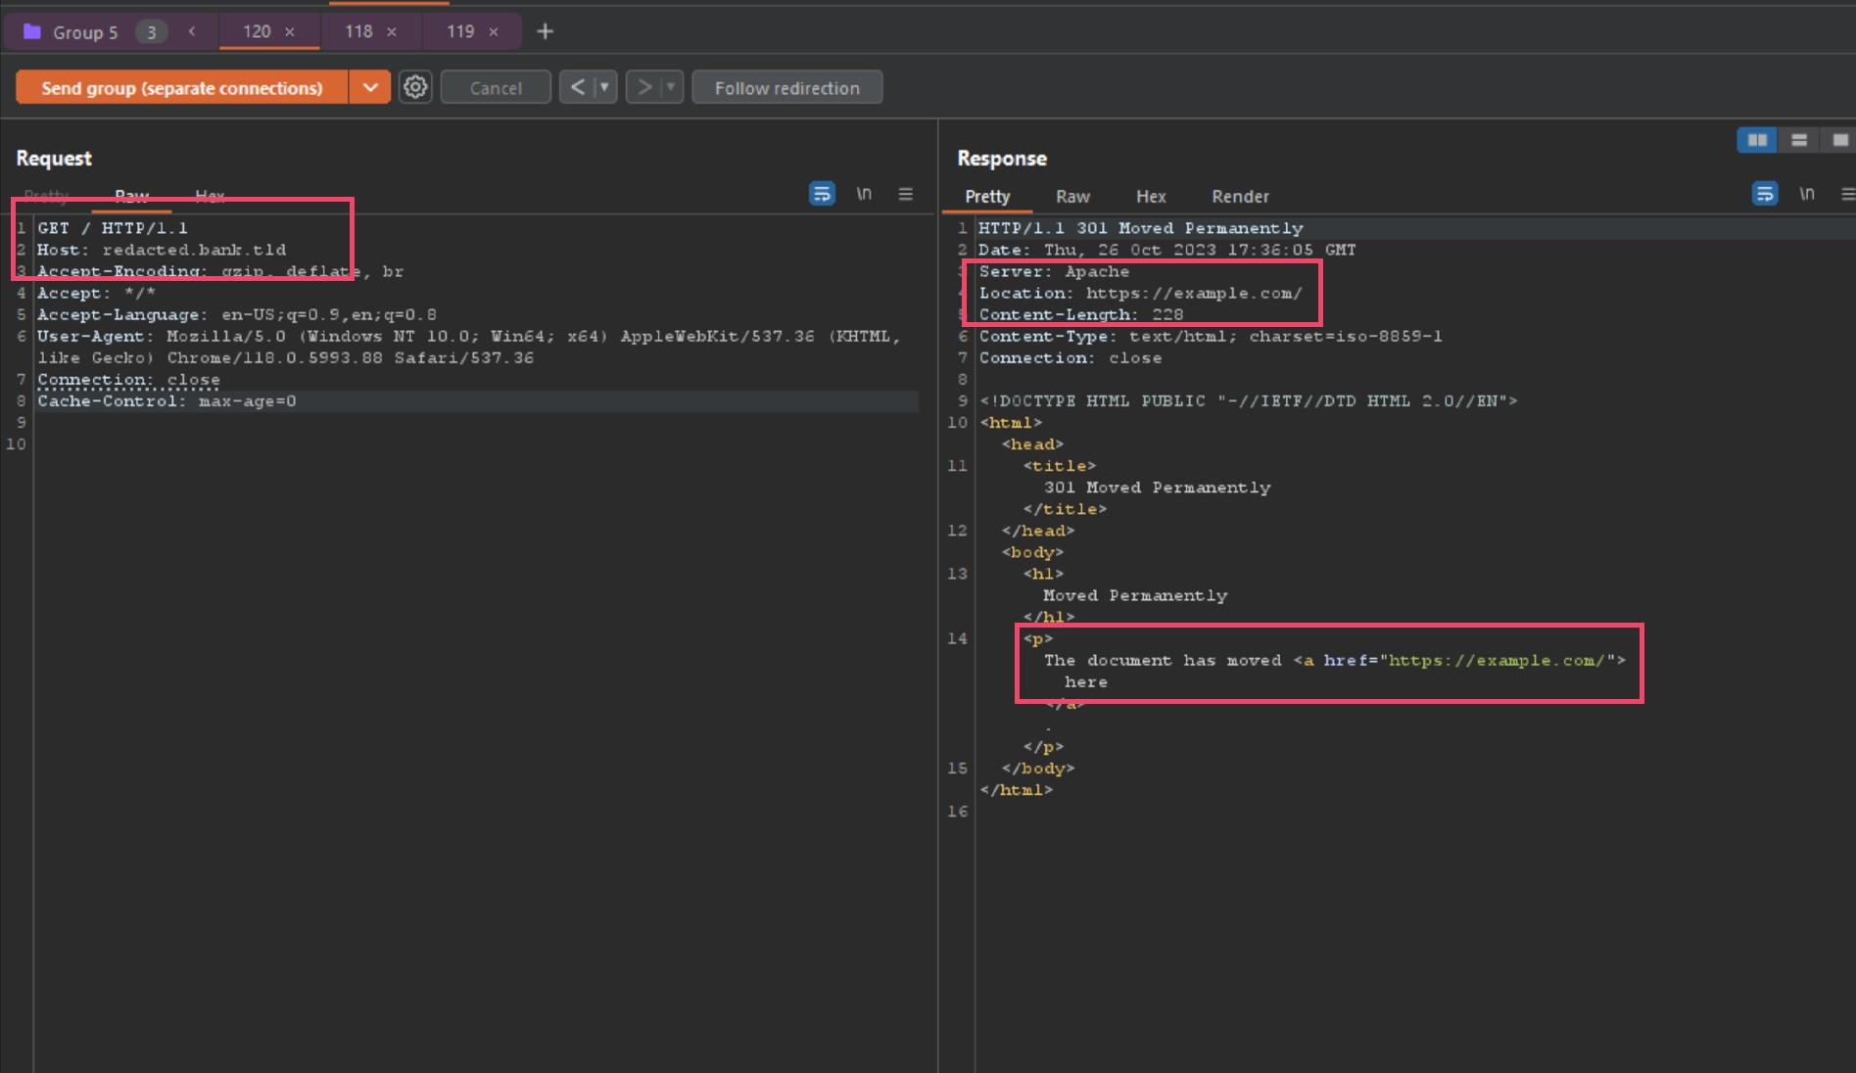Toggle word wrap in the Response panel
Screen dimensions: 1856x1073
(x=1764, y=194)
